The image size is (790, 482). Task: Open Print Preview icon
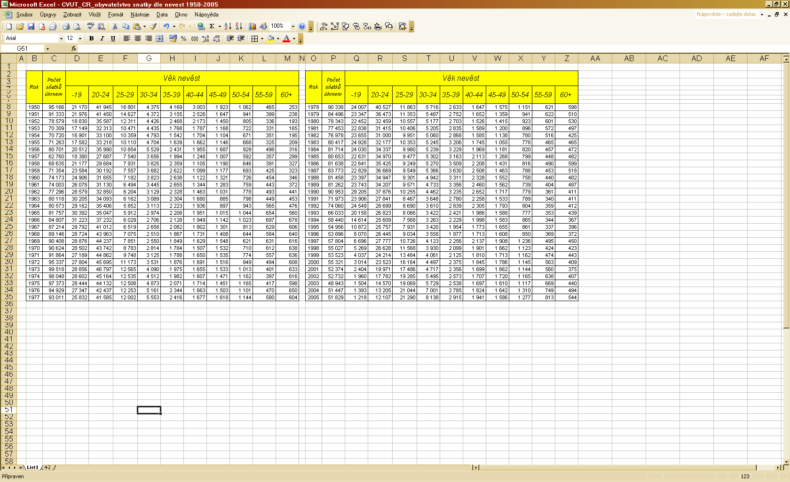pyautogui.click(x=77, y=26)
